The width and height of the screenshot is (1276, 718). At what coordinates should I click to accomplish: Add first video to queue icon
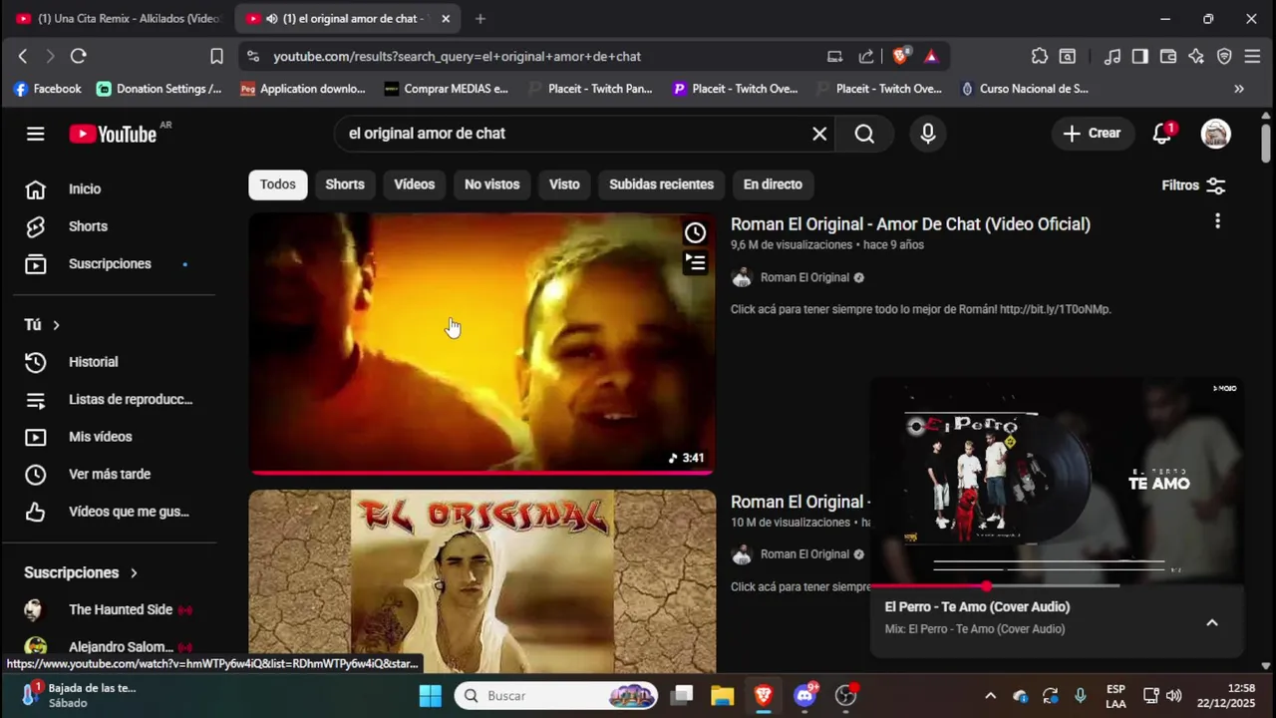pos(695,262)
